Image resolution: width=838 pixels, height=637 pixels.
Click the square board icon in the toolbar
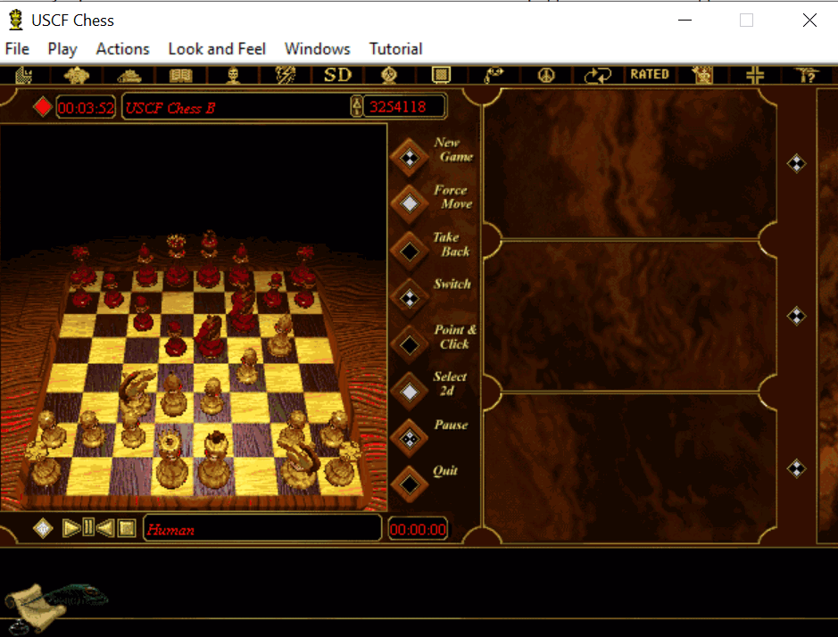coord(441,75)
